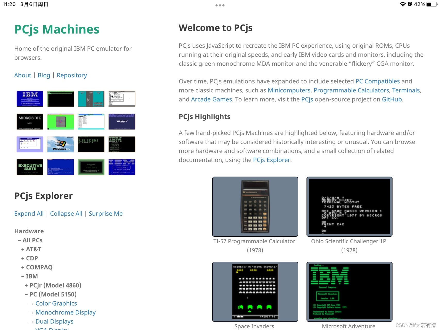440x330 pixels.
Task: Open the green grid game thumbnail
Action: [x=61, y=121]
